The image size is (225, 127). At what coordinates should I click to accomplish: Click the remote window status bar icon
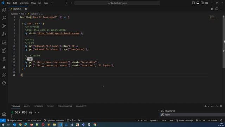click(3, 120)
